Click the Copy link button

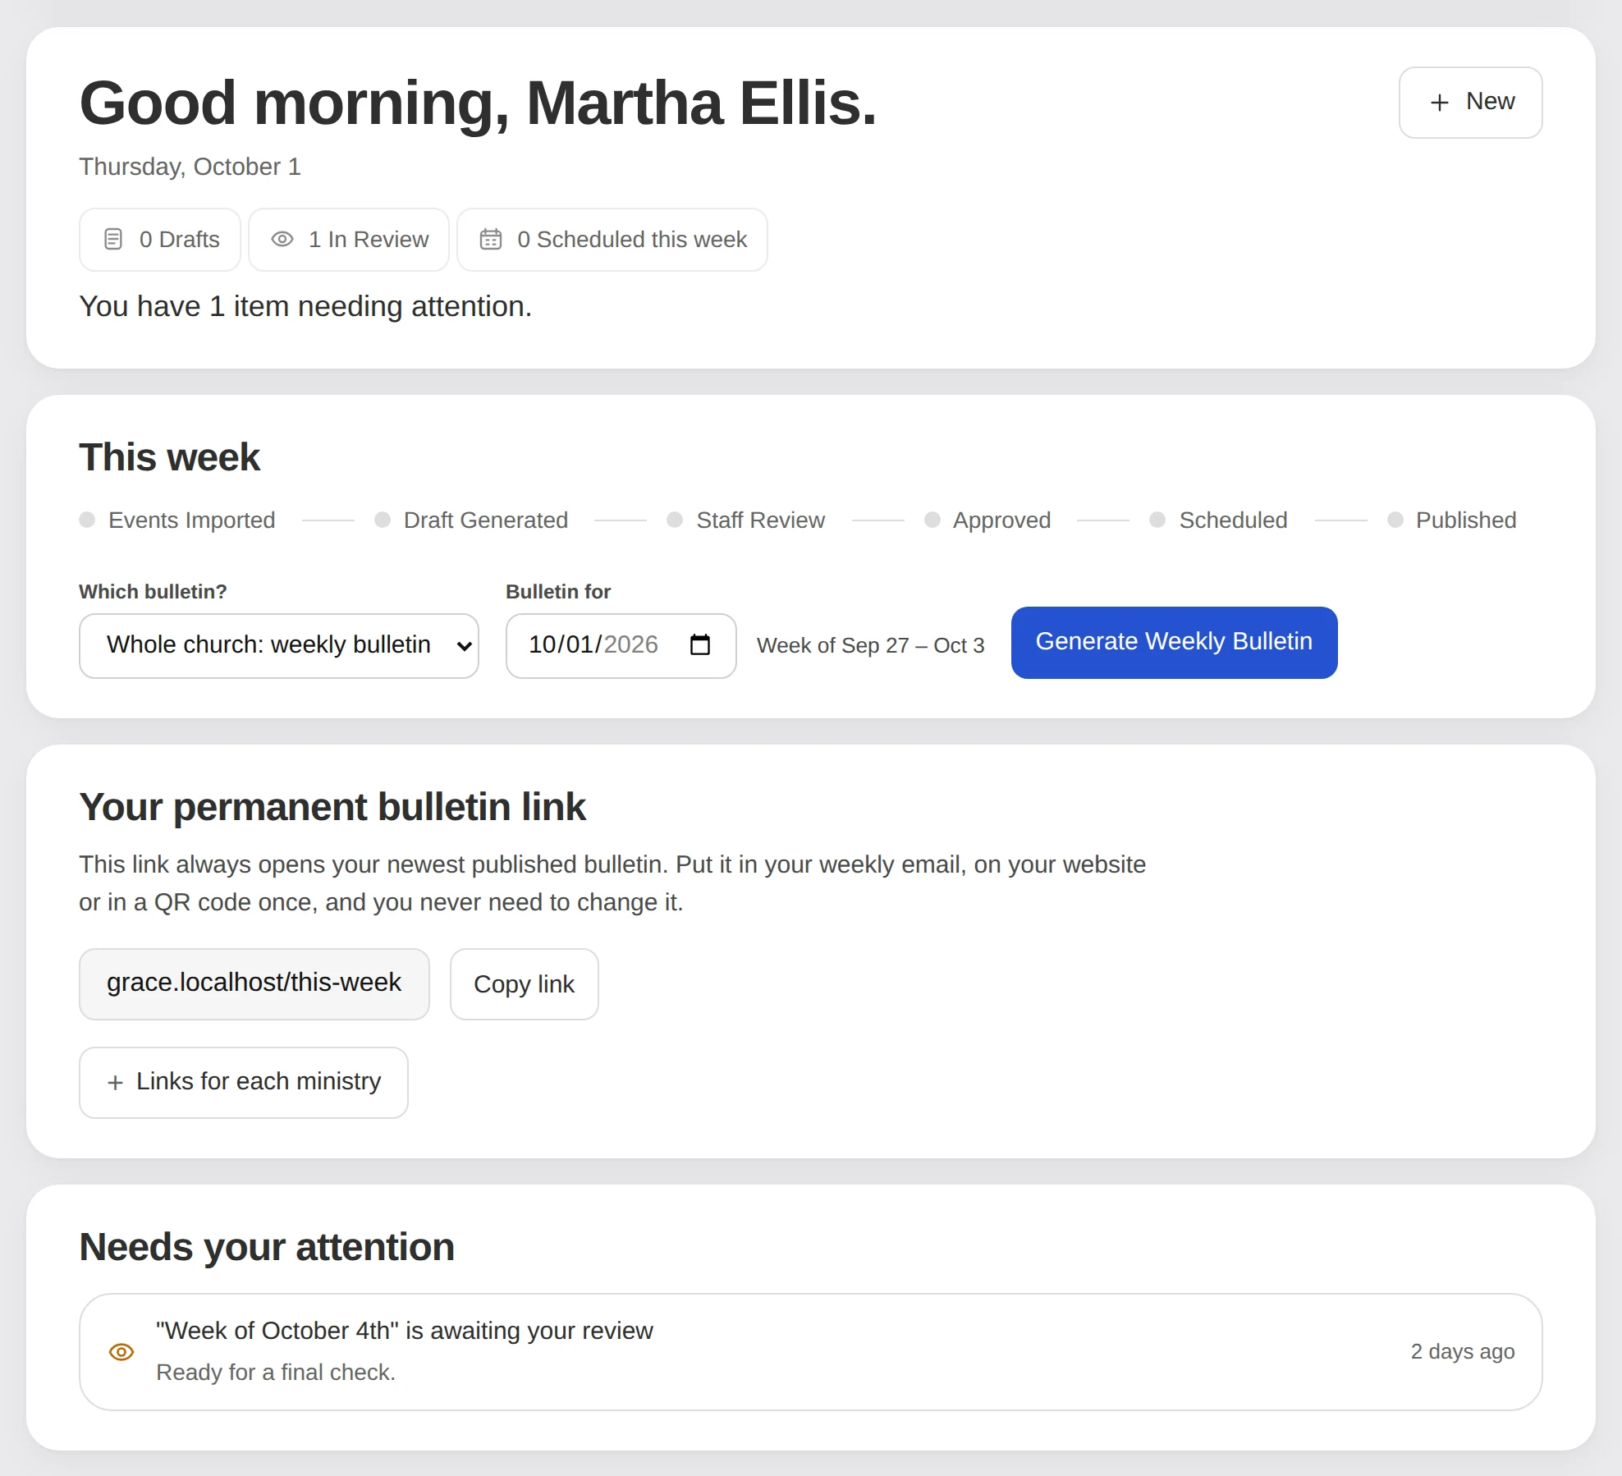(x=525, y=984)
